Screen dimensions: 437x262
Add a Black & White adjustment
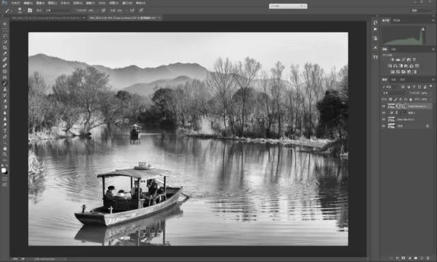(x=401, y=66)
